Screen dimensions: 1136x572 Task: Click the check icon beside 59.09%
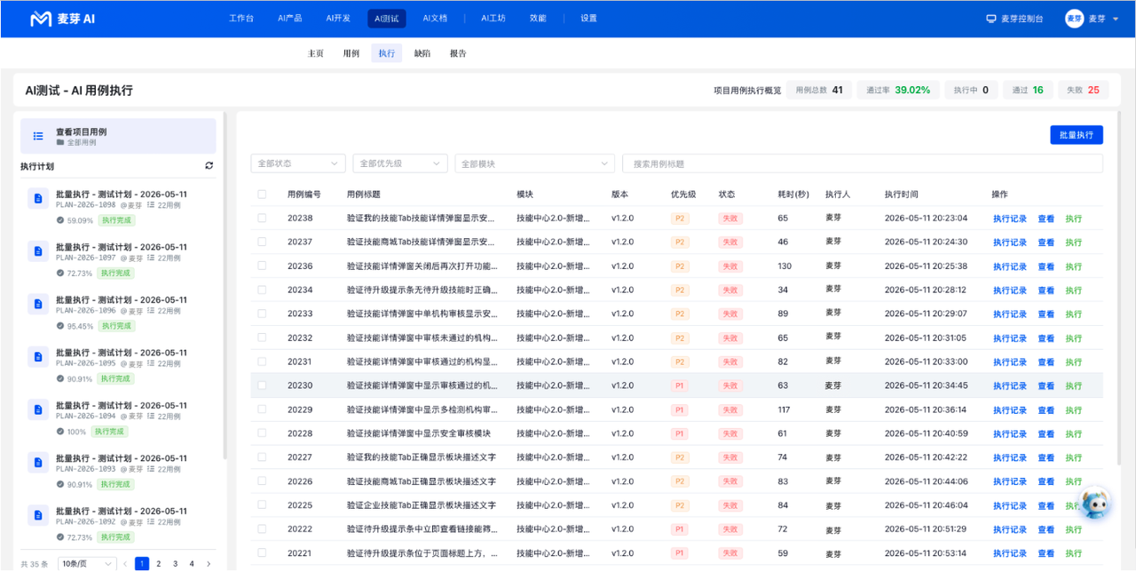[x=59, y=220]
